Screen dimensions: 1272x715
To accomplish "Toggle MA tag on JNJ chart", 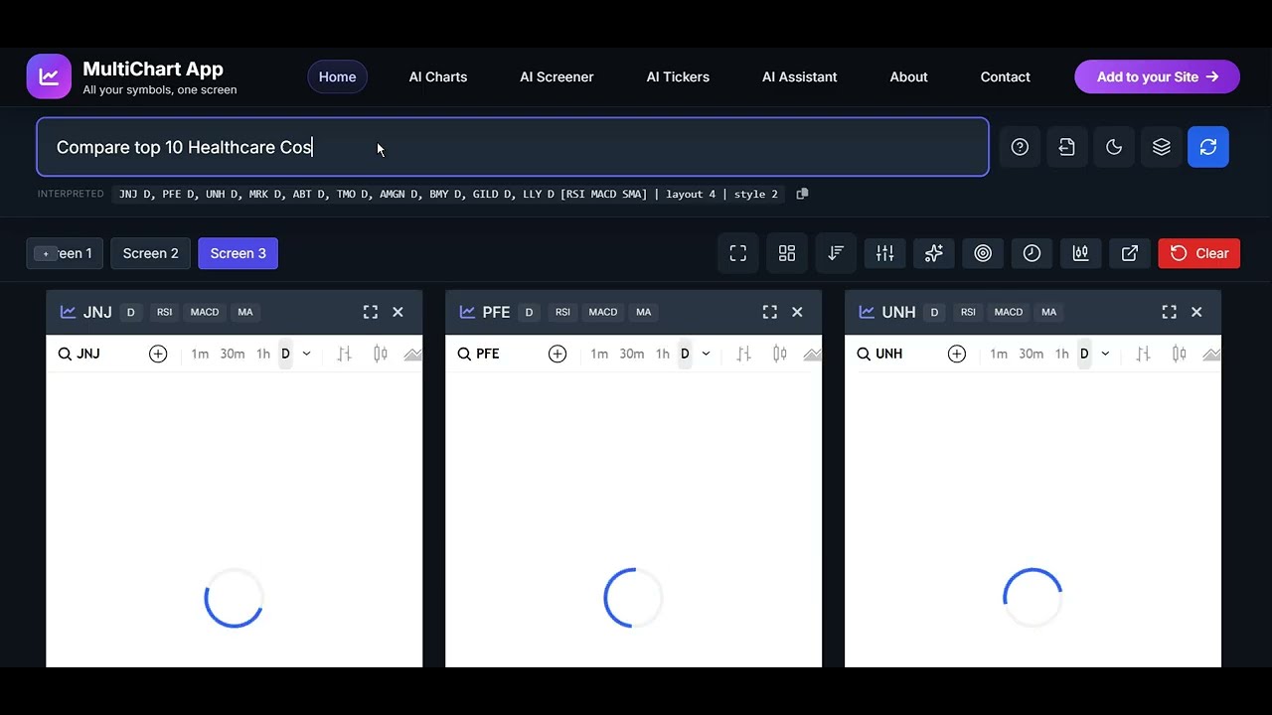I will 245,312.
